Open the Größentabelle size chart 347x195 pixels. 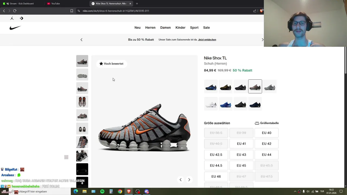tap(267, 123)
